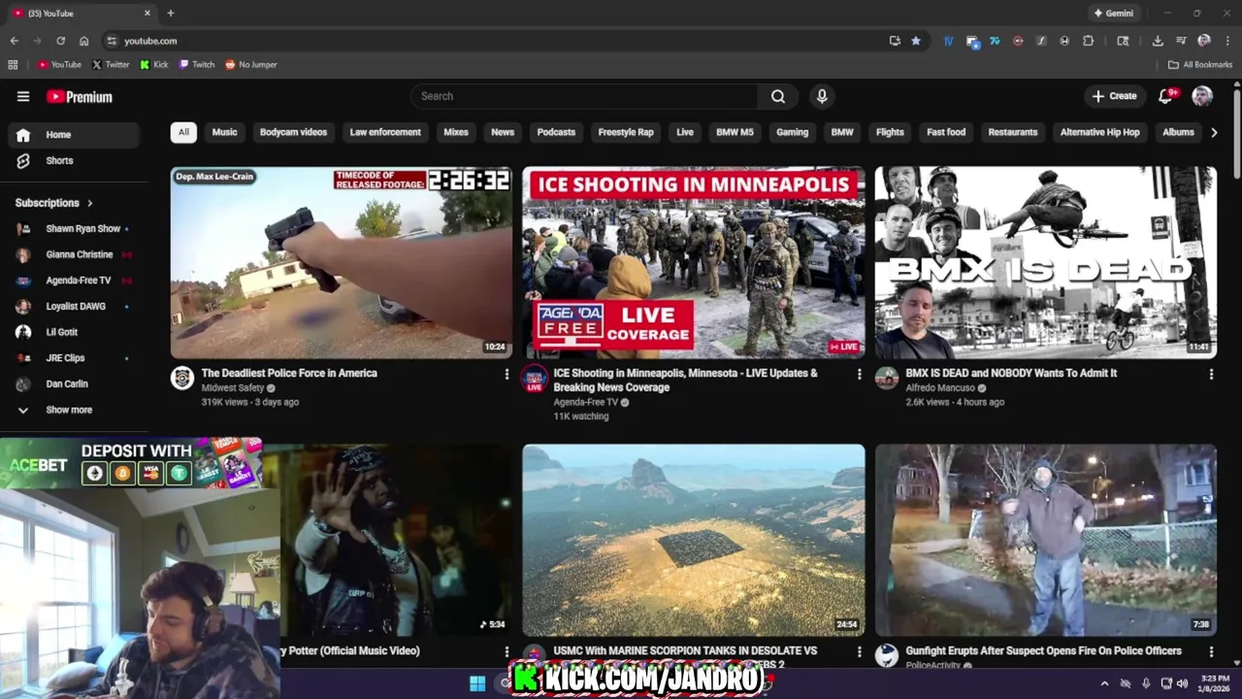This screenshot has height=699, width=1242.
Task: Select the BMW M5 chip
Action: 735,132
